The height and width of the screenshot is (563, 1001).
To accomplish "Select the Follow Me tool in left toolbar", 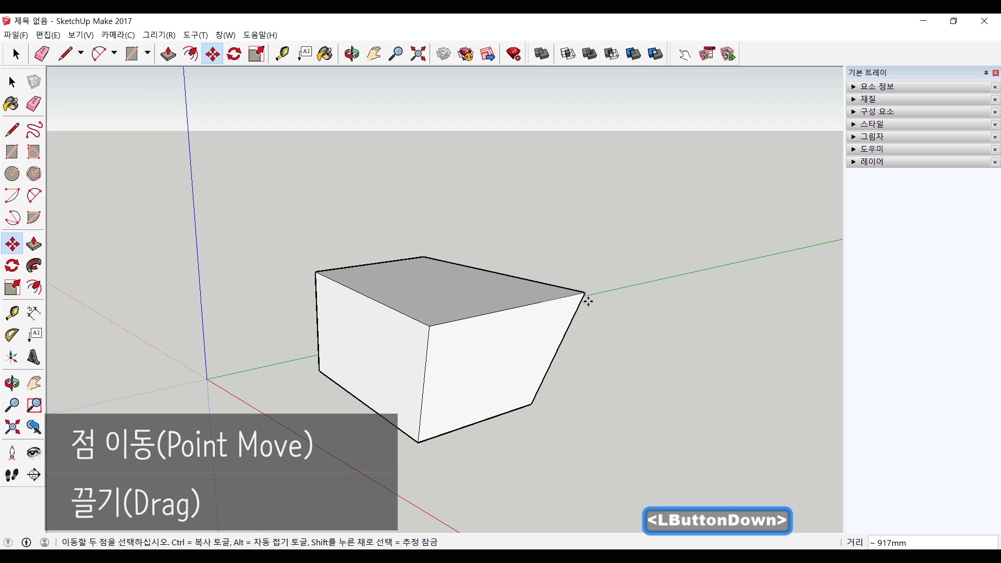I will [x=34, y=265].
